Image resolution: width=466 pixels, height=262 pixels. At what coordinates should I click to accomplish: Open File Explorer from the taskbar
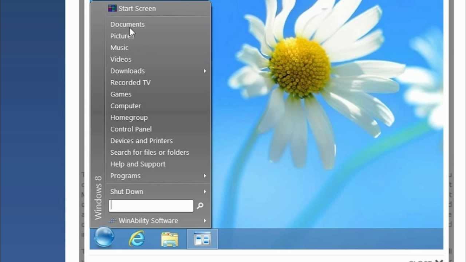pos(169,239)
